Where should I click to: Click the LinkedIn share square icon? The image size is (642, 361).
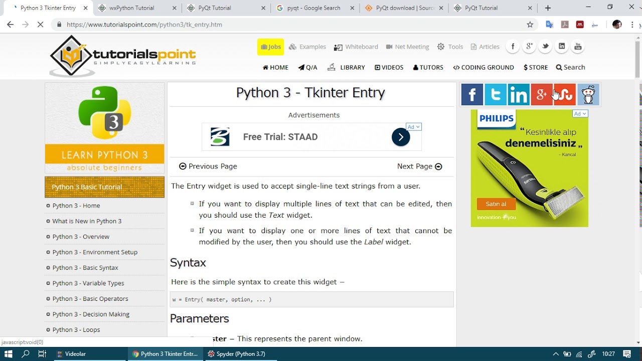519,95
